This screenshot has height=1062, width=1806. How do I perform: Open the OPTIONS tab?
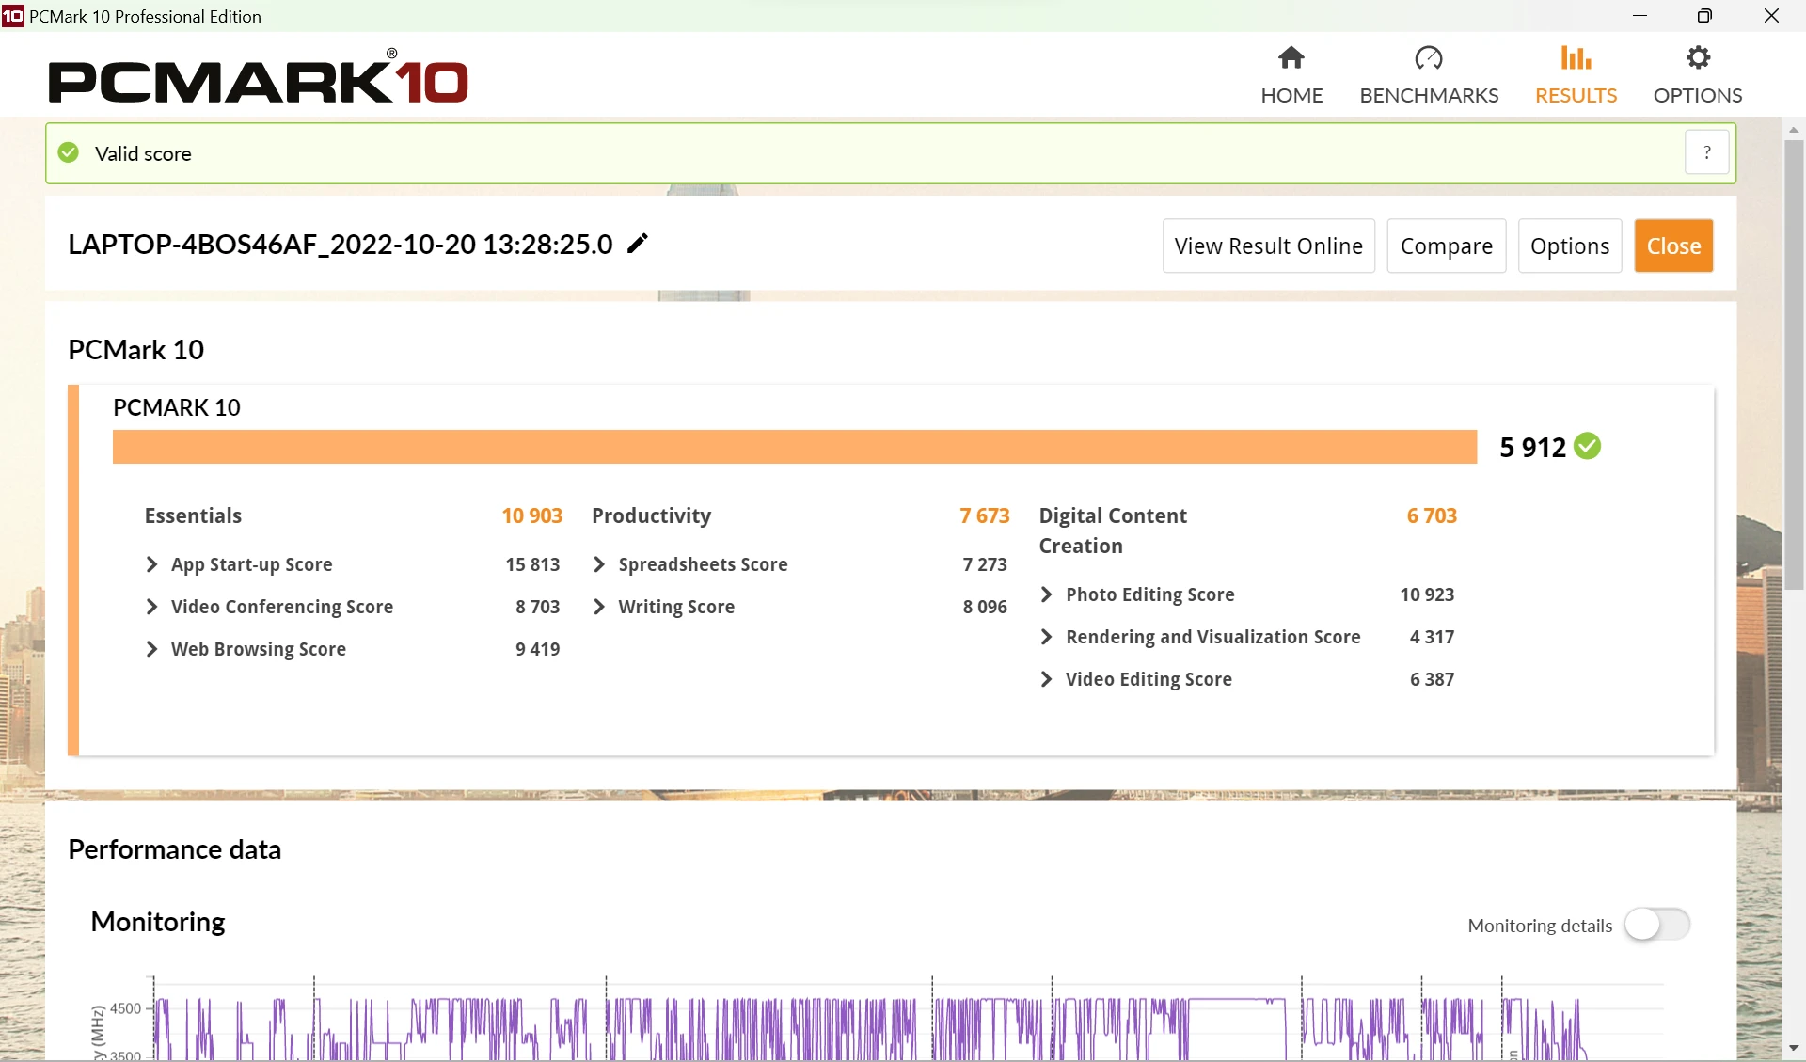1698,75
